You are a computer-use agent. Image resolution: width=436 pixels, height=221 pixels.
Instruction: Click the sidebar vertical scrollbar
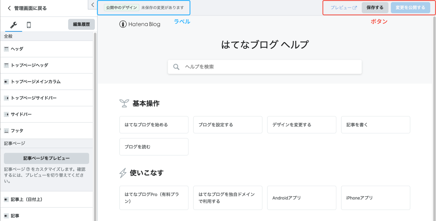(95, 126)
